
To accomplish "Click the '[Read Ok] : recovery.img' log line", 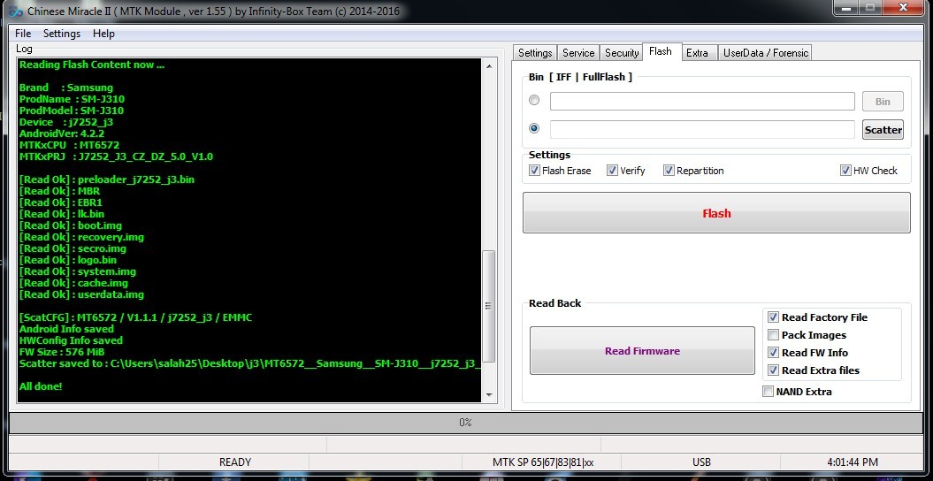I will click(81, 237).
